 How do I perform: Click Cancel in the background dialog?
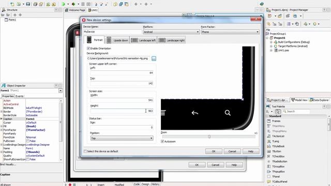tap(215, 165)
